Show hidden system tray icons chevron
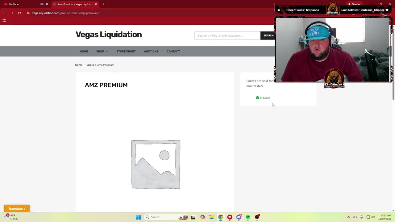 (x=348, y=217)
